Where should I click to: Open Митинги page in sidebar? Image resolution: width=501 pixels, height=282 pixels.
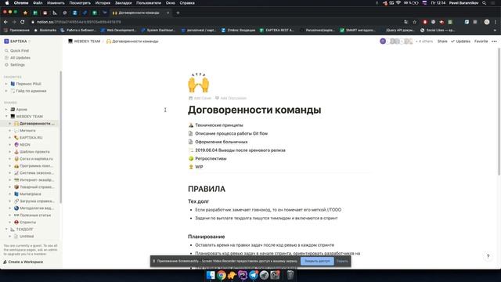[27, 131]
